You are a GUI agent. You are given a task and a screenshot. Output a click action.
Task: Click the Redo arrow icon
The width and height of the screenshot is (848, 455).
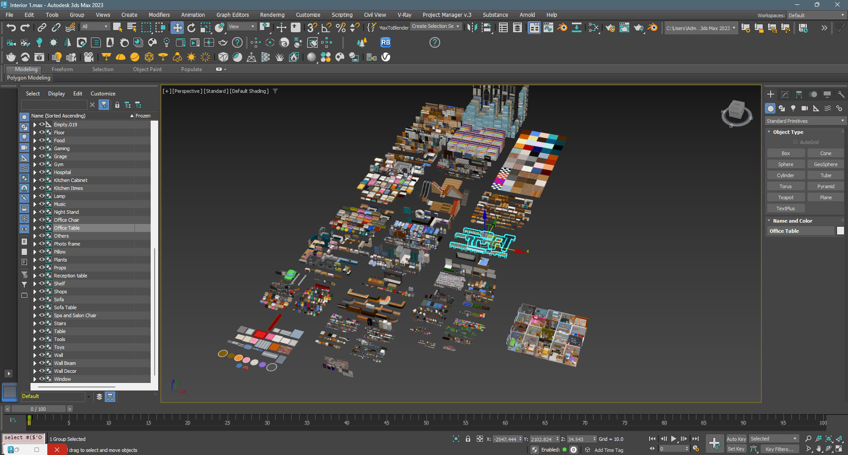coord(25,28)
